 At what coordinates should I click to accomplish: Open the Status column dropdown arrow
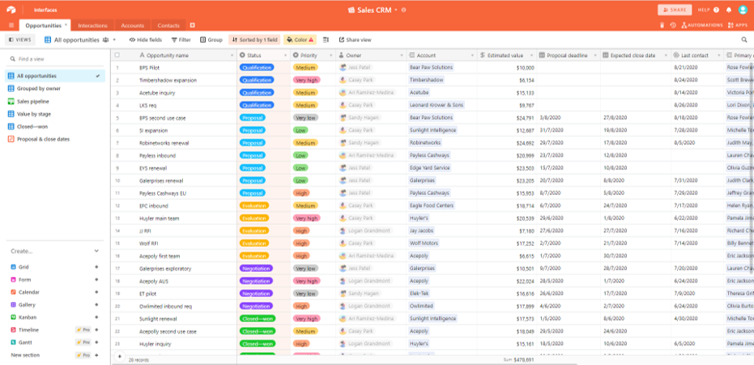pos(284,55)
